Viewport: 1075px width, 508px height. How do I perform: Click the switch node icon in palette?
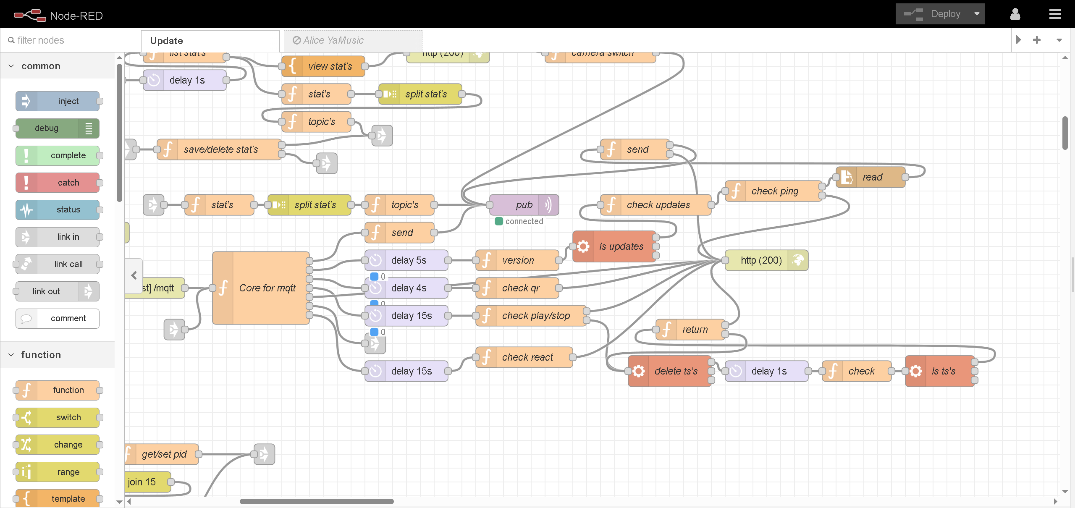[26, 417]
